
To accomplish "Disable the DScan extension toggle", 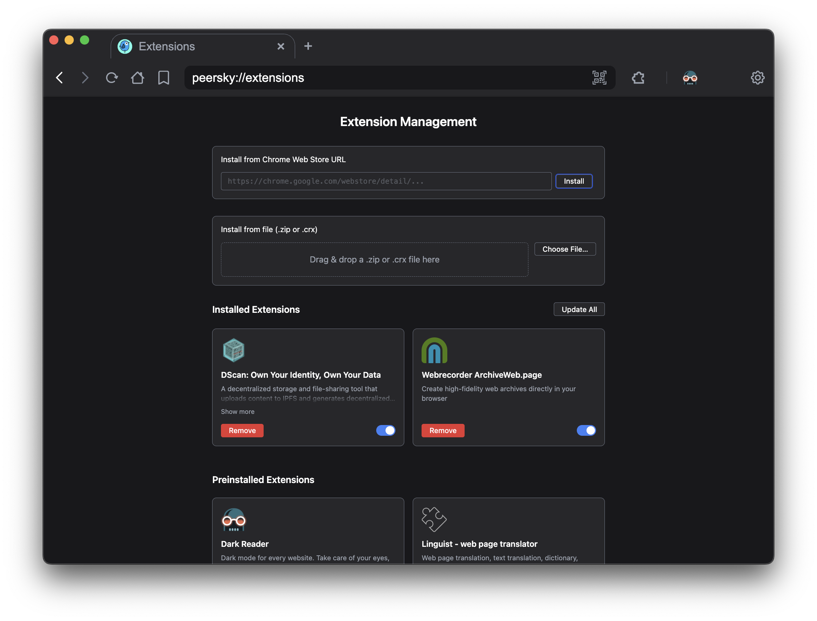I will pos(386,430).
